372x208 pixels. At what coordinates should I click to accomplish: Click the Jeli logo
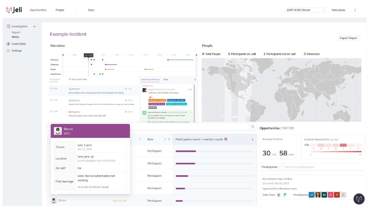coord(14,10)
